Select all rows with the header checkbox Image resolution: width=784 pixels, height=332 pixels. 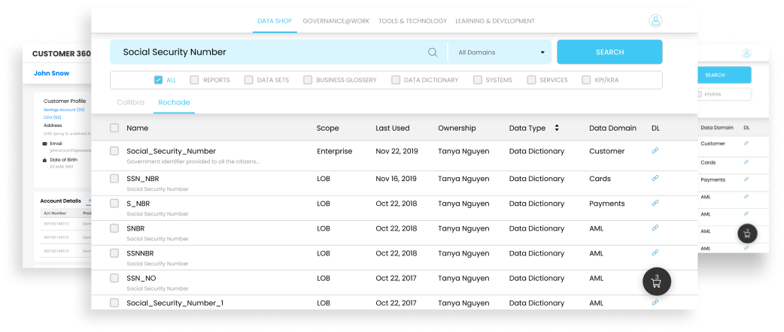(x=114, y=128)
